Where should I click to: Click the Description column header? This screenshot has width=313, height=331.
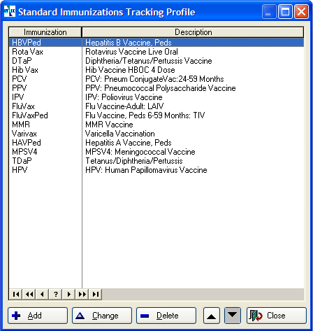pos(193,32)
